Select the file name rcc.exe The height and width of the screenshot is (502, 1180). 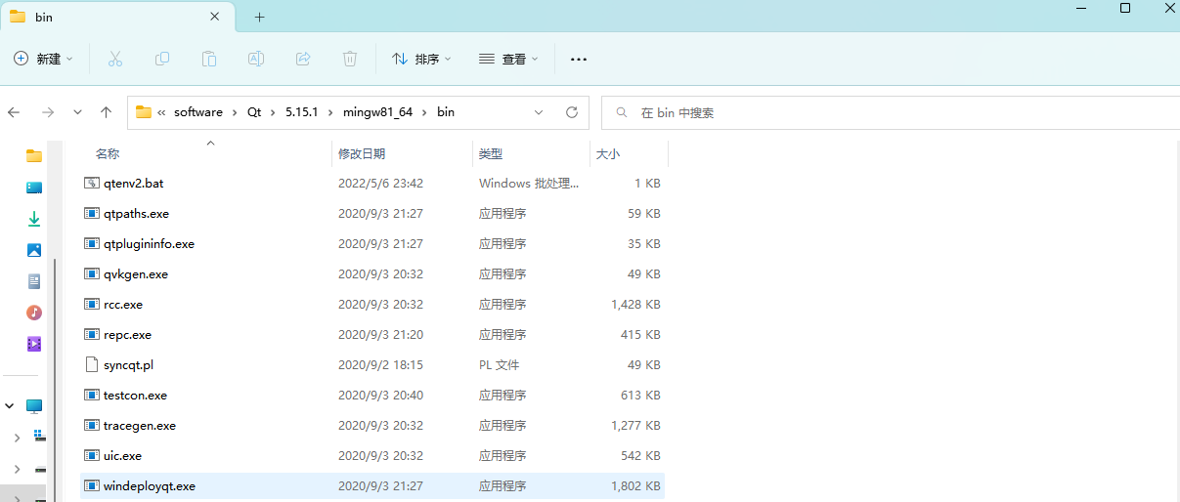pyautogui.click(x=123, y=304)
